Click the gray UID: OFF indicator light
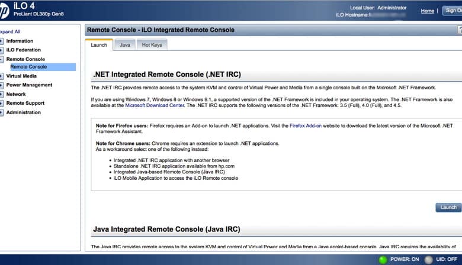Screen dimensions: 462x265 tap(428, 260)
